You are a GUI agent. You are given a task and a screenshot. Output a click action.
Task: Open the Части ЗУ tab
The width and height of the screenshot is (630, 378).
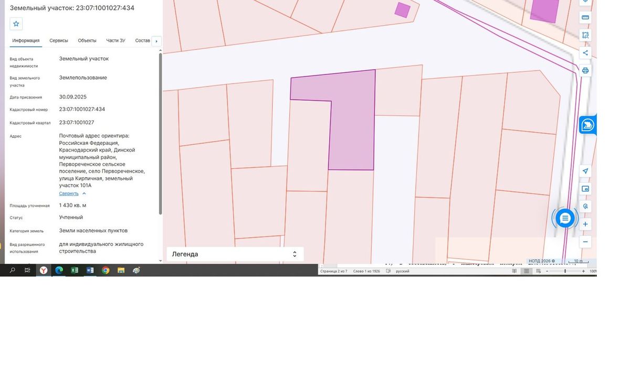pos(115,40)
